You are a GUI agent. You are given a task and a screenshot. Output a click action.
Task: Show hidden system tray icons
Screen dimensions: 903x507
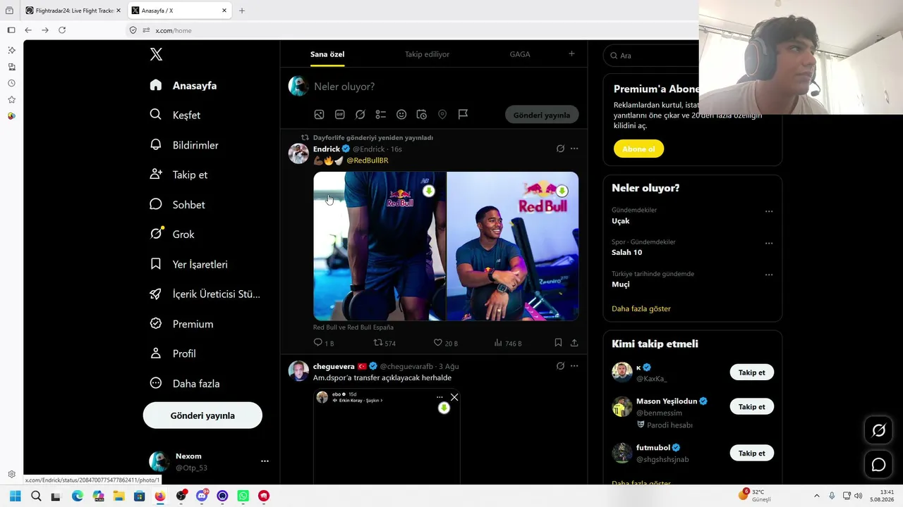click(817, 496)
